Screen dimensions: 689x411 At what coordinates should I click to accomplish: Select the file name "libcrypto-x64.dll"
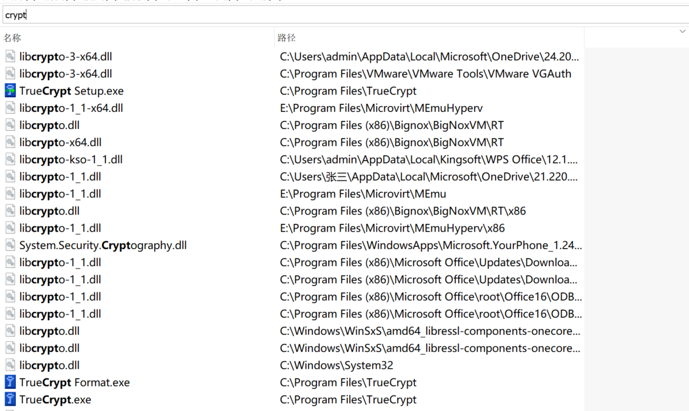coord(60,142)
